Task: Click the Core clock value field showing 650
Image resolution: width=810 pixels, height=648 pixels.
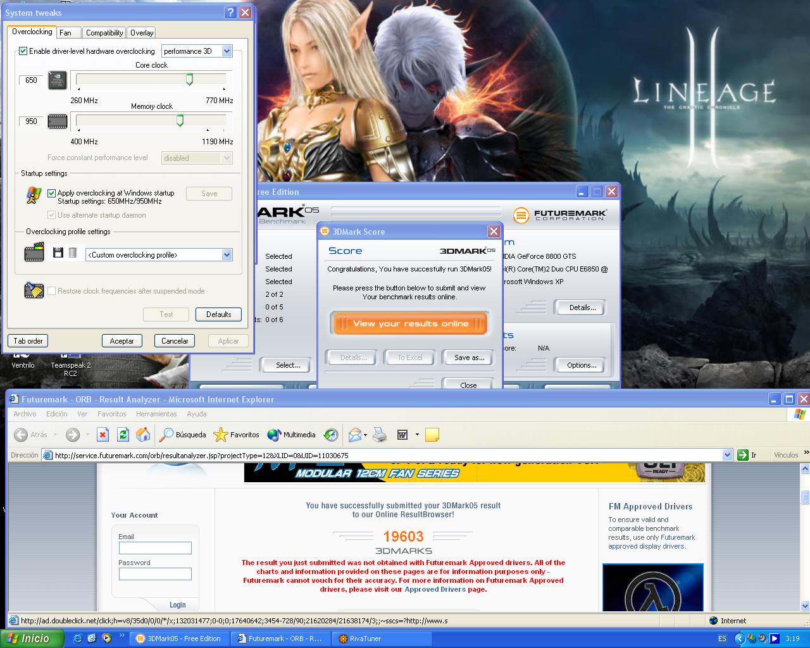Action: coord(31,80)
